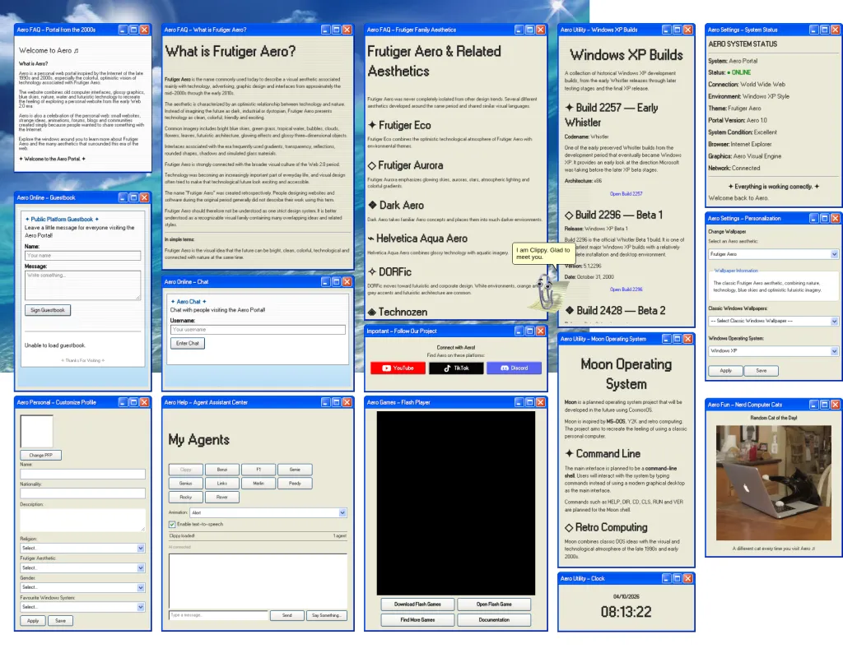Select the Peedy agent
The image size is (843, 667).
click(296, 484)
